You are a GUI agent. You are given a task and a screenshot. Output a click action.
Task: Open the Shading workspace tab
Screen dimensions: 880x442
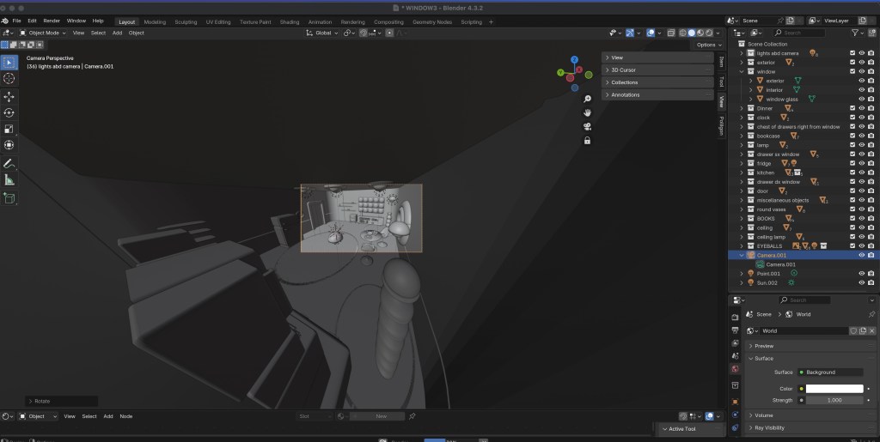(290, 21)
